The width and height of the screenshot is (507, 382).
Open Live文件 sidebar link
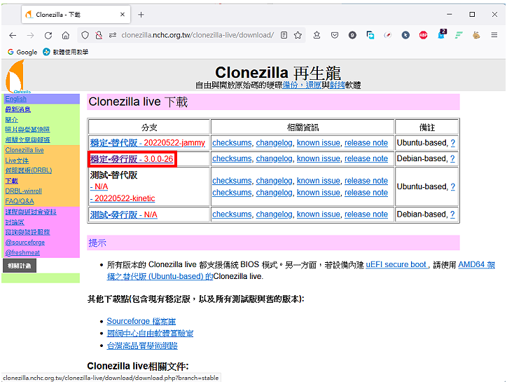(17, 161)
